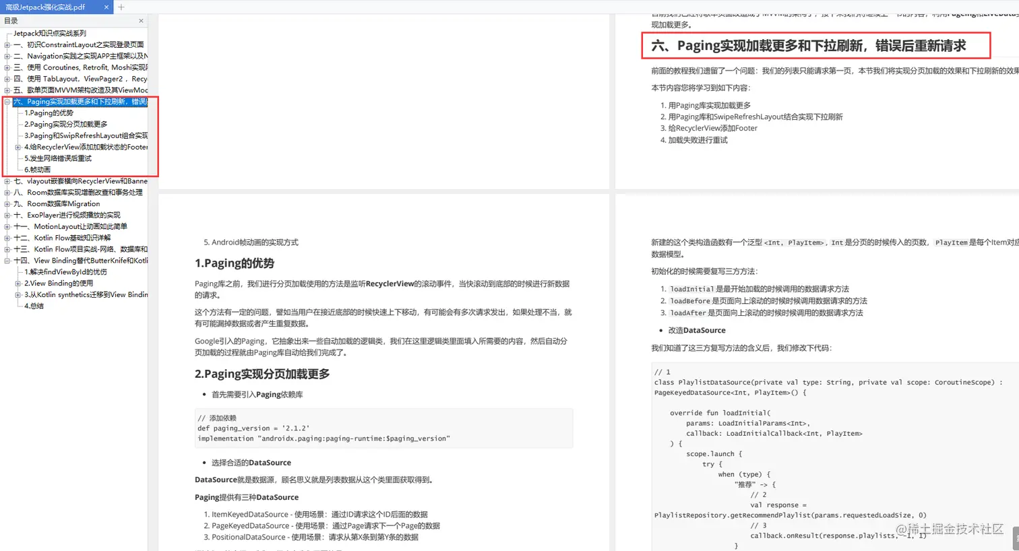The height and width of the screenshot is (551, 1019).
Task: Click the 2.Paging实现分页加载更多 heading in page
Action: tap(262, 374)
